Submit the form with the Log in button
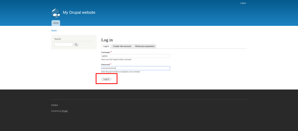298x131 pixels. click(x=106, y=79)
